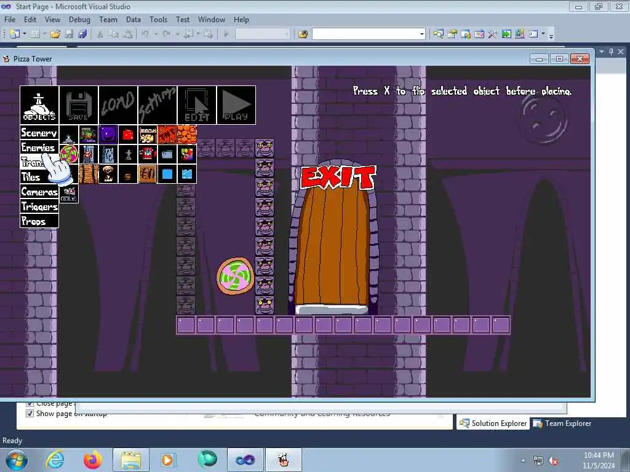Screen dimensions: 630x472
Task: Switch to the Team Explorer tab
Action: 562,423
